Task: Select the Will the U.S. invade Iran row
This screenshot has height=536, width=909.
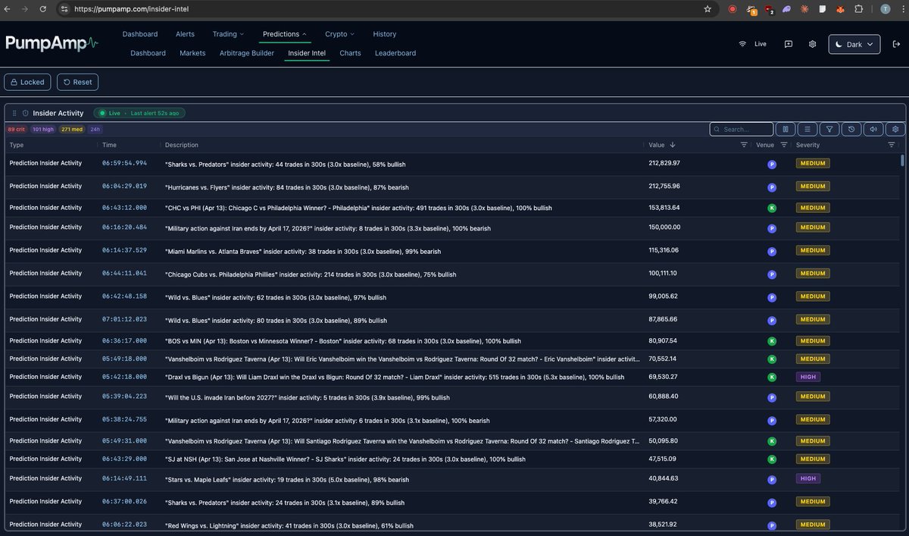Action: pyautogui.click(x=452, y=397)
